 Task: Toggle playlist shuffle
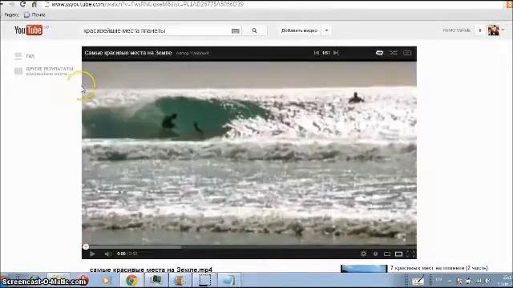394,53
